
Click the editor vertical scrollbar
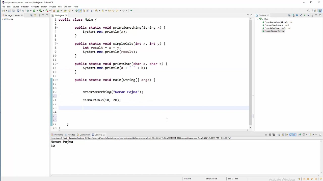click(x=250, y=72)
